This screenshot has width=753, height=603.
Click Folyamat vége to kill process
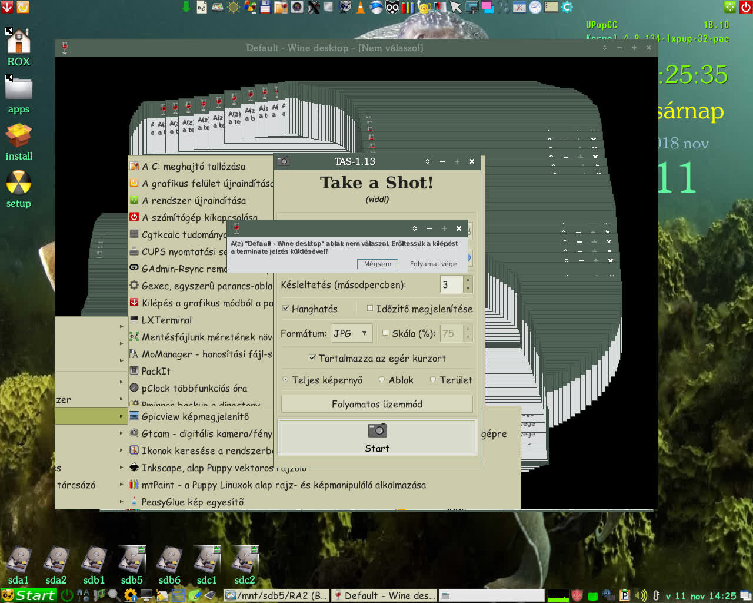click(433, 264)
